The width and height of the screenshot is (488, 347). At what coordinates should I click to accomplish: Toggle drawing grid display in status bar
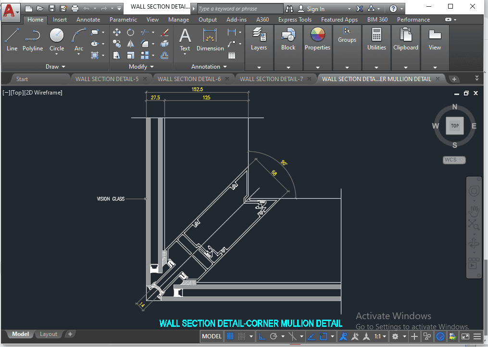[x=230, y=336]
